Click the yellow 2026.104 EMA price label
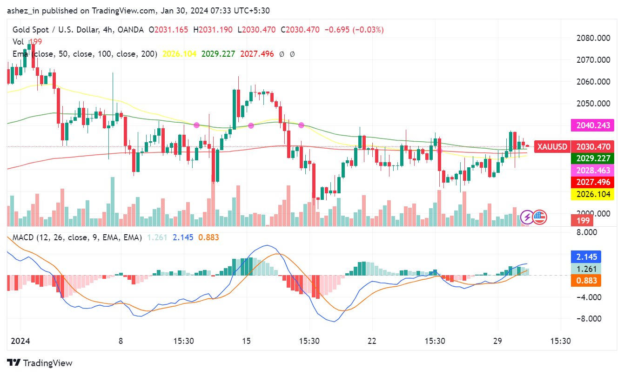 (592, 194)
